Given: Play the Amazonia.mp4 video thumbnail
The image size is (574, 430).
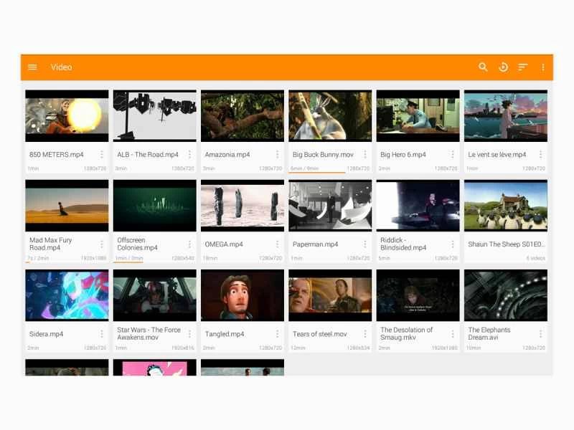Looking at the screenshot, I should [x=243, y=115].
